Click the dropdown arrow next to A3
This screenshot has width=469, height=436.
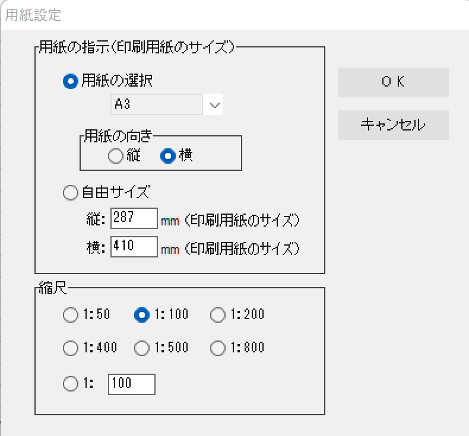click(214, 104)
